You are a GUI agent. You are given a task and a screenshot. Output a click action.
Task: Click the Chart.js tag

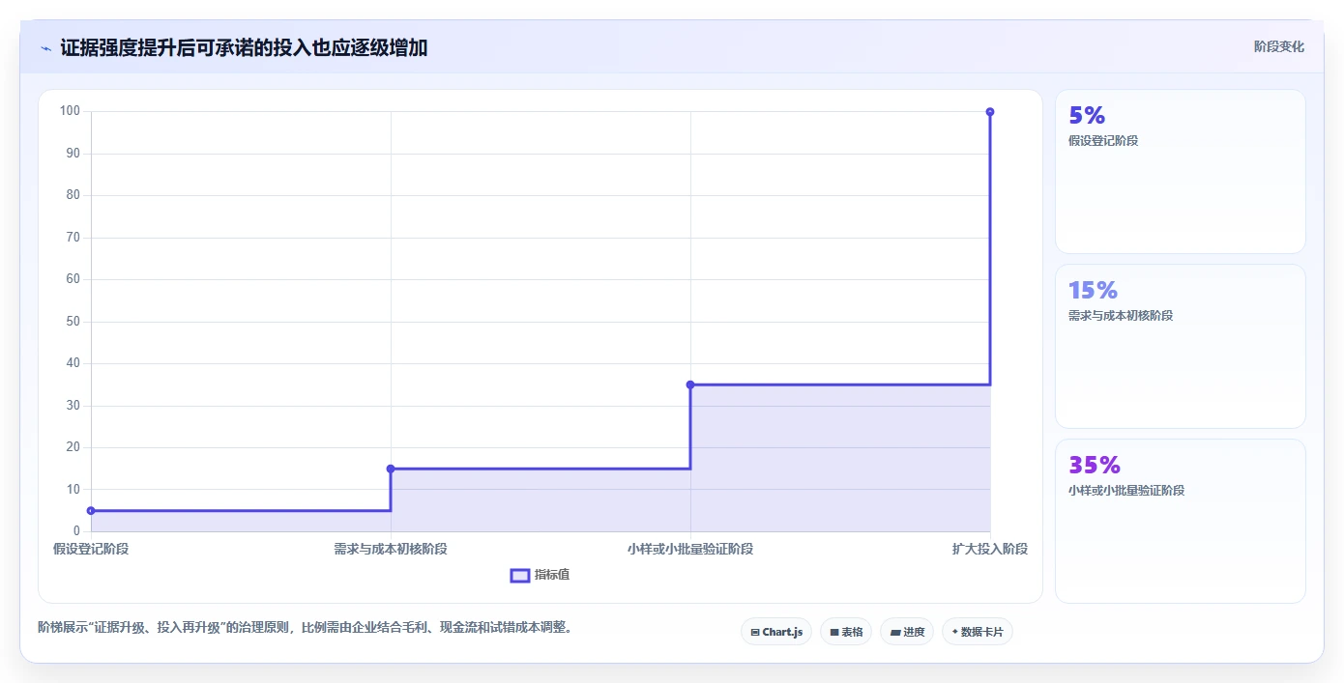[776, 632]
